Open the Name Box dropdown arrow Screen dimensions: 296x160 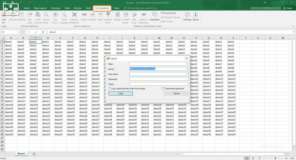tap(18, 32)
